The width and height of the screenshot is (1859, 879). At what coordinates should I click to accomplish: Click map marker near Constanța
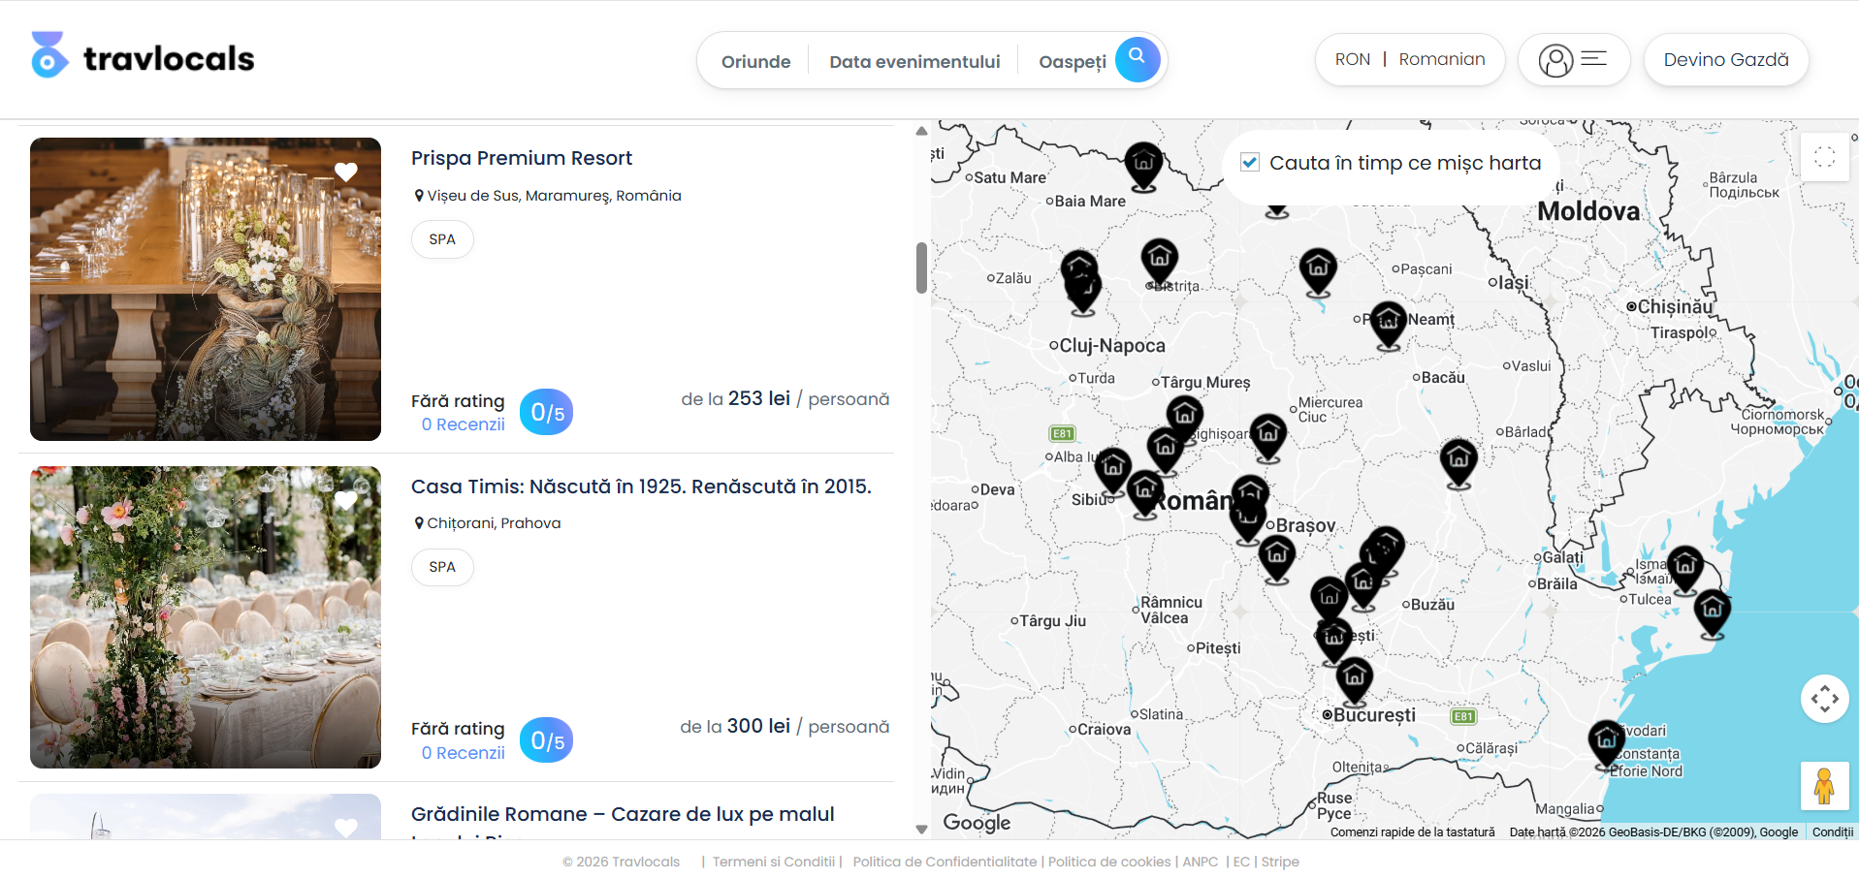point(1606,743)
